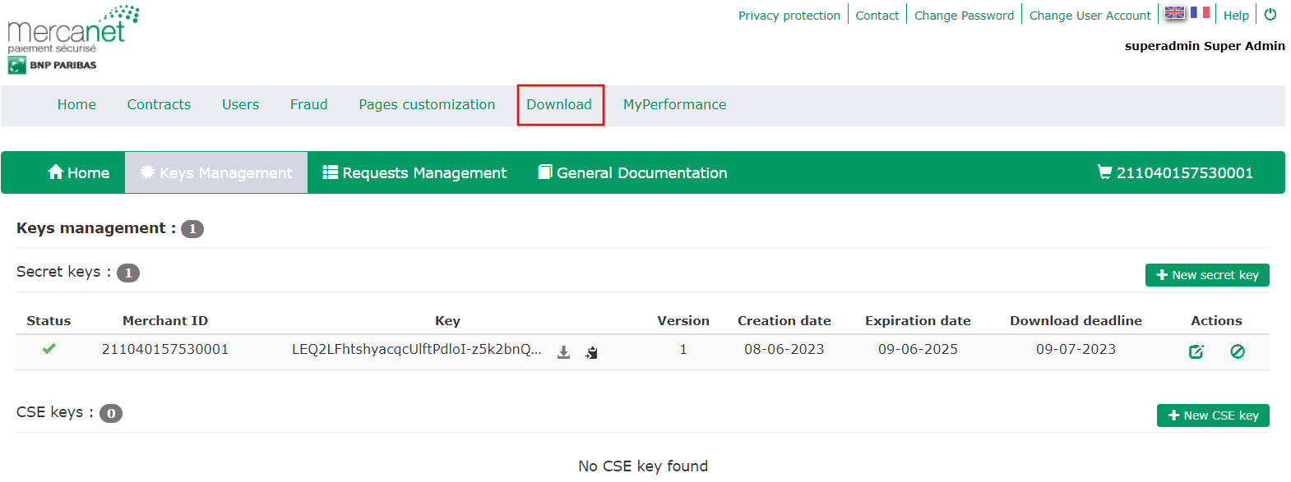Revoke the secret key with ban icon

click(1238, 351)
